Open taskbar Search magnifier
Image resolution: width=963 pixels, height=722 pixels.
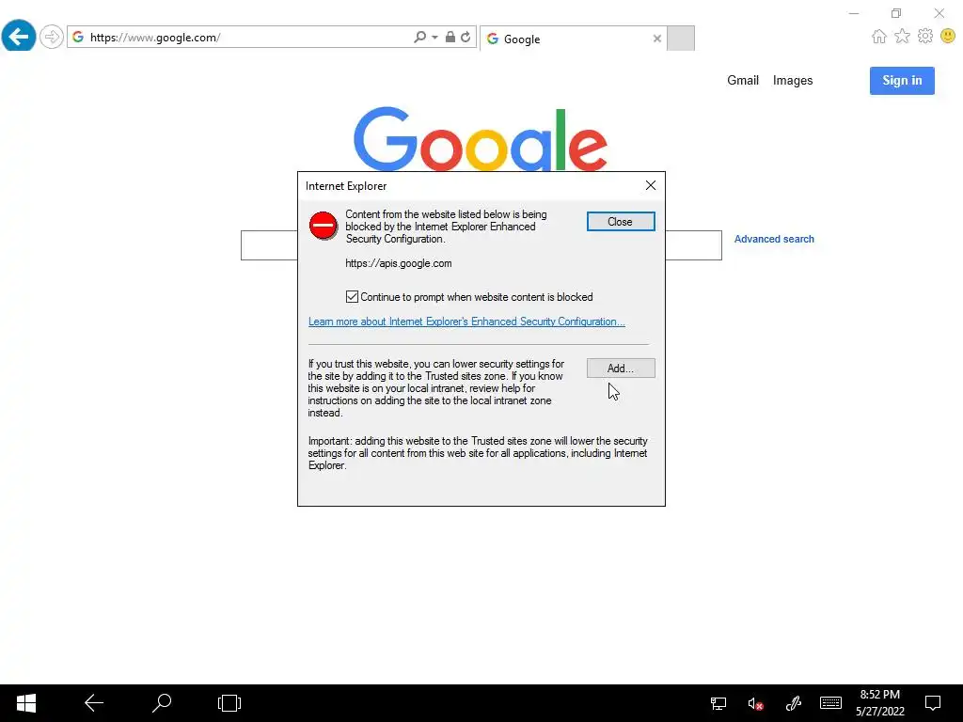point(162,703)
